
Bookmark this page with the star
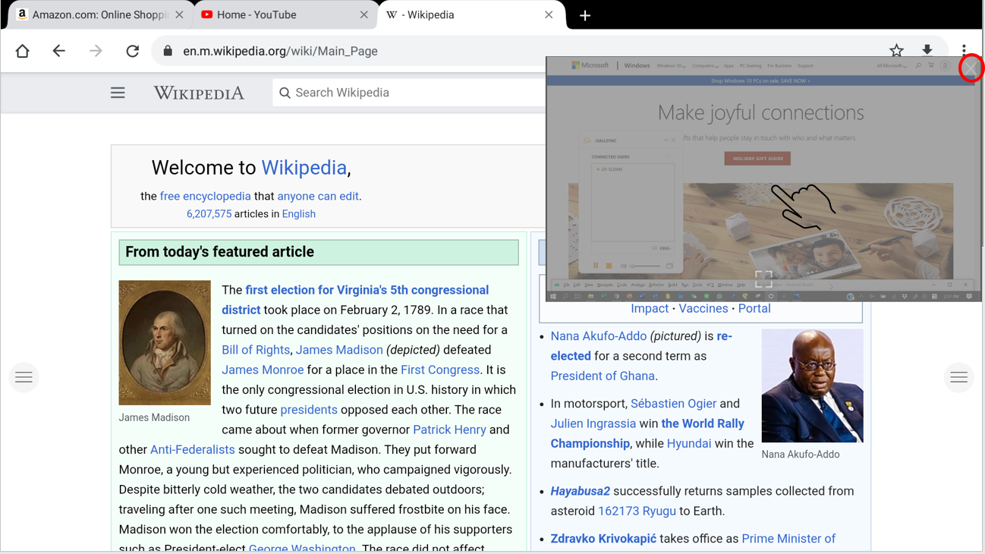(x=896, y=50)
